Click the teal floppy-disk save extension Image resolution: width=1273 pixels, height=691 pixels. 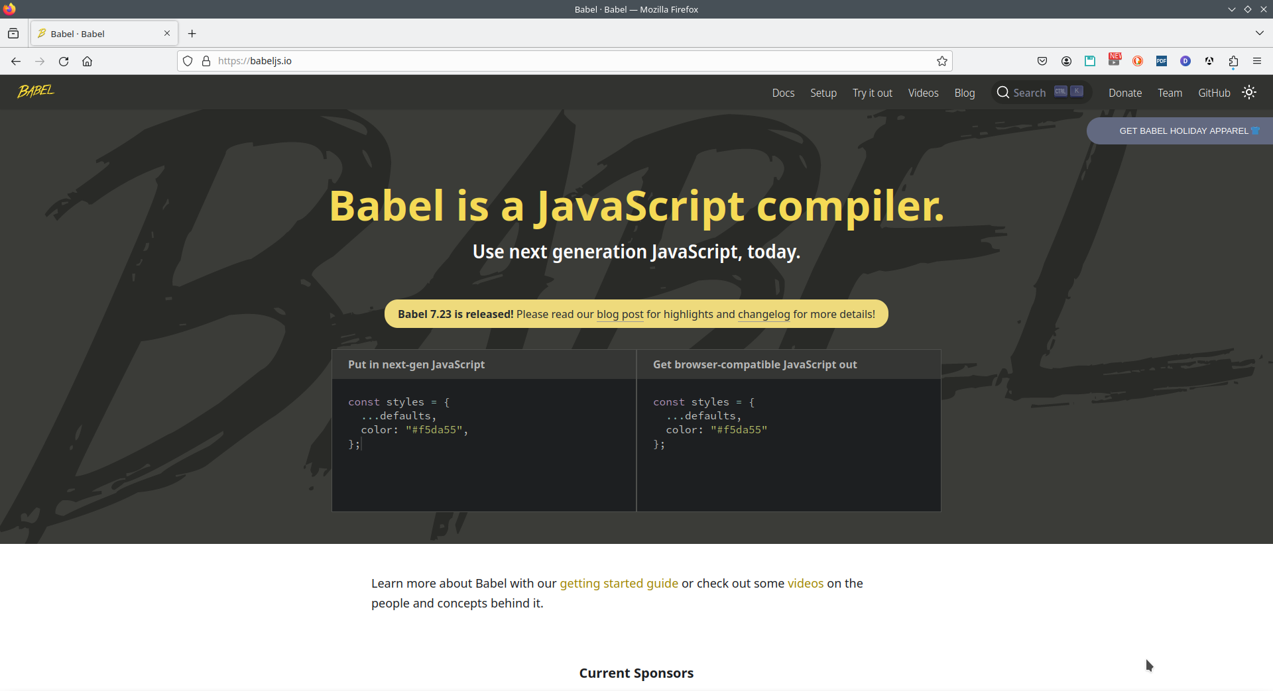[x=1090, y=61]
